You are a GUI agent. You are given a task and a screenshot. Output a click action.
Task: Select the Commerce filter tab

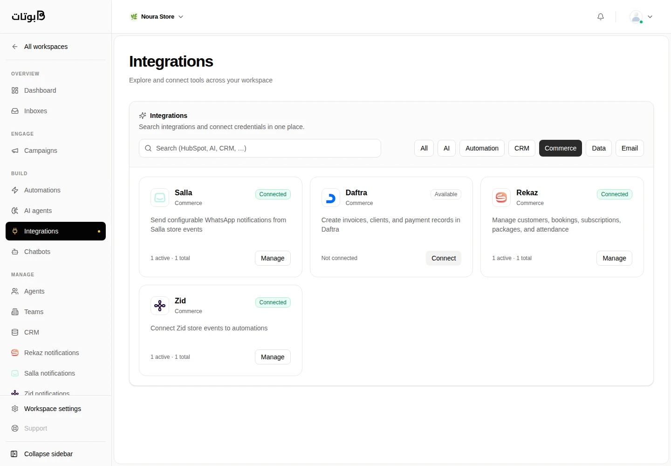click(561, 148)
